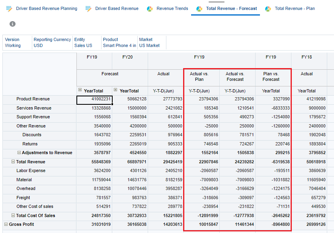
Task: Open the information tooltip icon
Action: click(x=12, y=23)
